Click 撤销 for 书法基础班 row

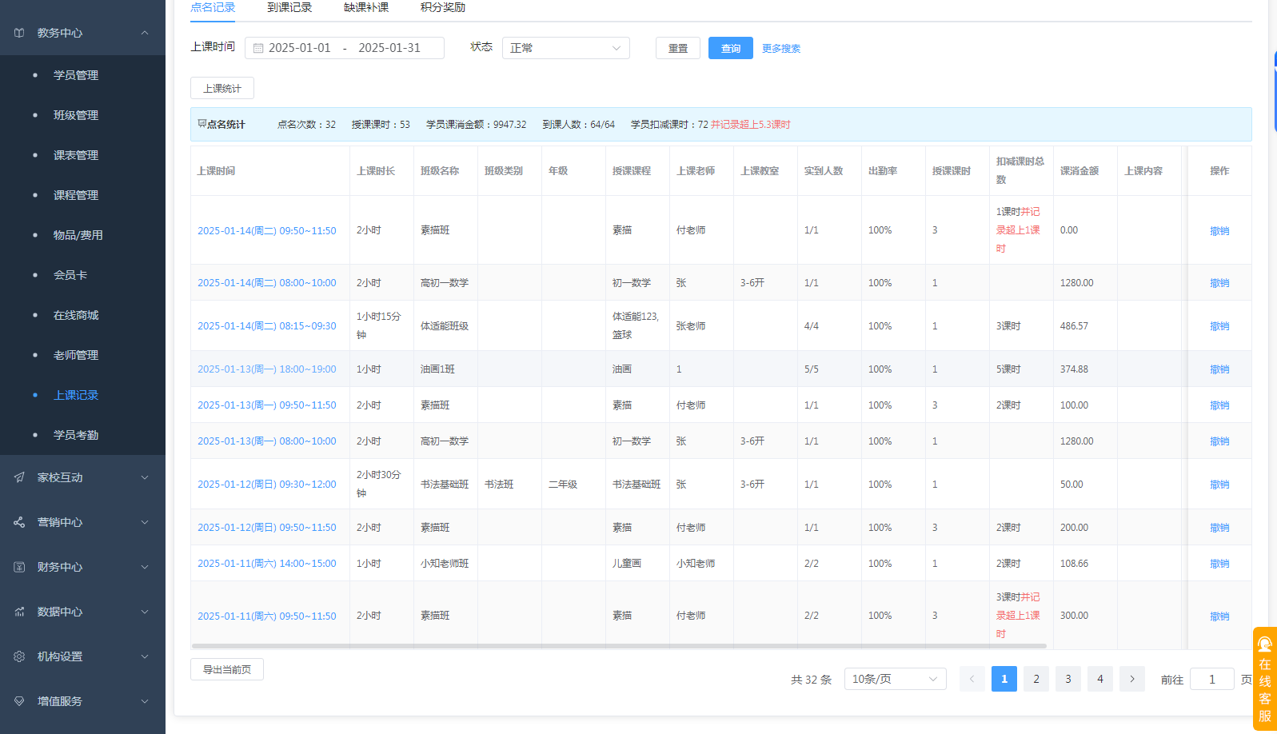pyautogui.click(x=1219, y=485)
